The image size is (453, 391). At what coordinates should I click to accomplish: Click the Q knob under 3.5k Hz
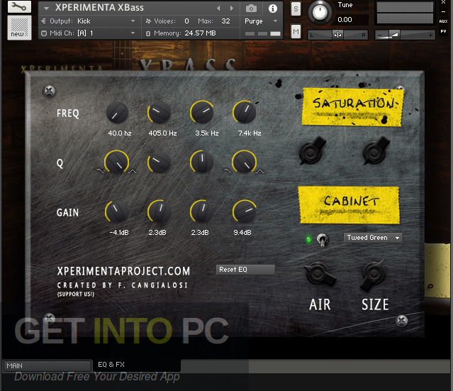point(202,162)
